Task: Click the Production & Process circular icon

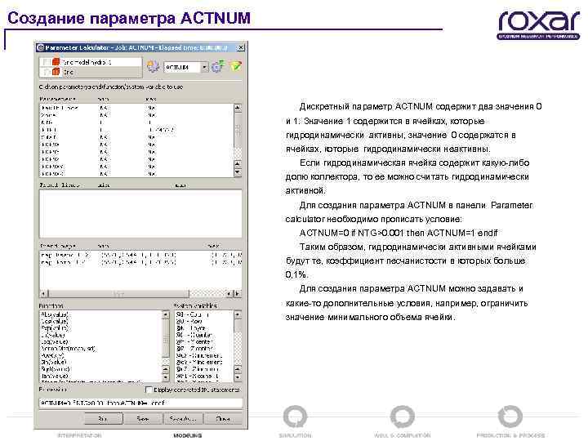Action: 510,416
